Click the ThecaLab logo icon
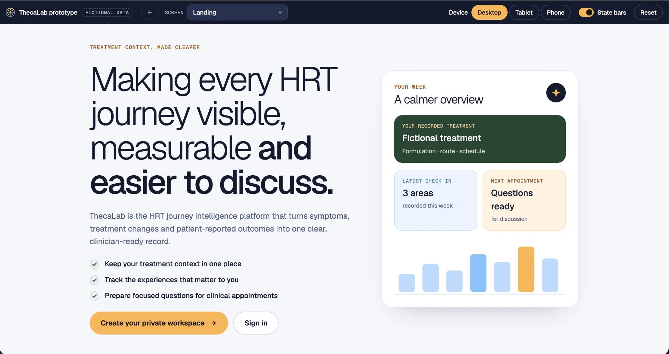669x354 pixels. coord(10,13)
